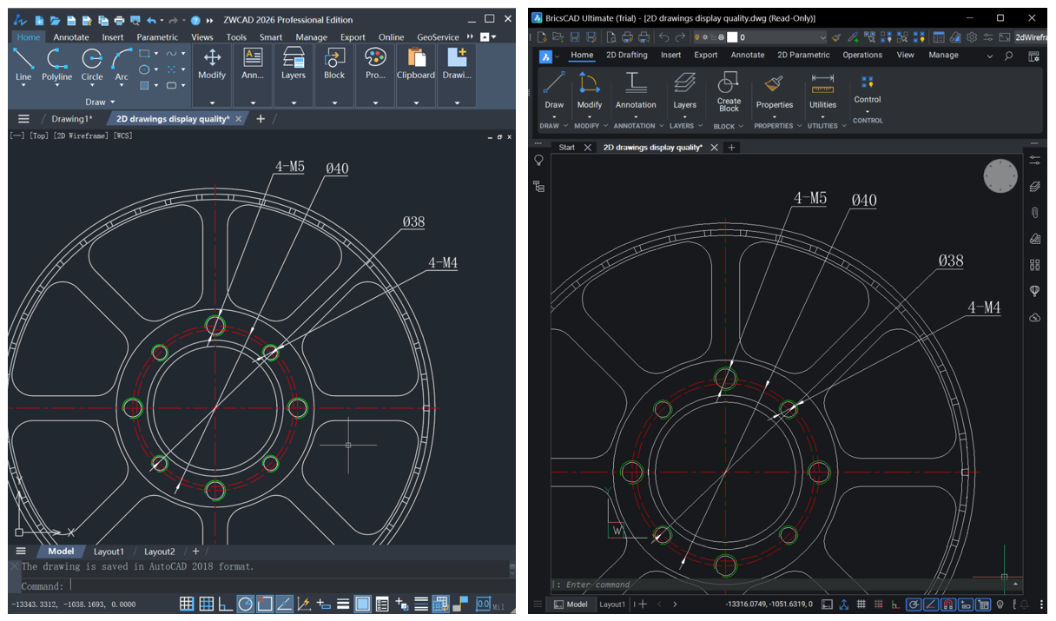
Task: Expand the Modify panel arrow in ZWCAD
Action: click(212, 102)
